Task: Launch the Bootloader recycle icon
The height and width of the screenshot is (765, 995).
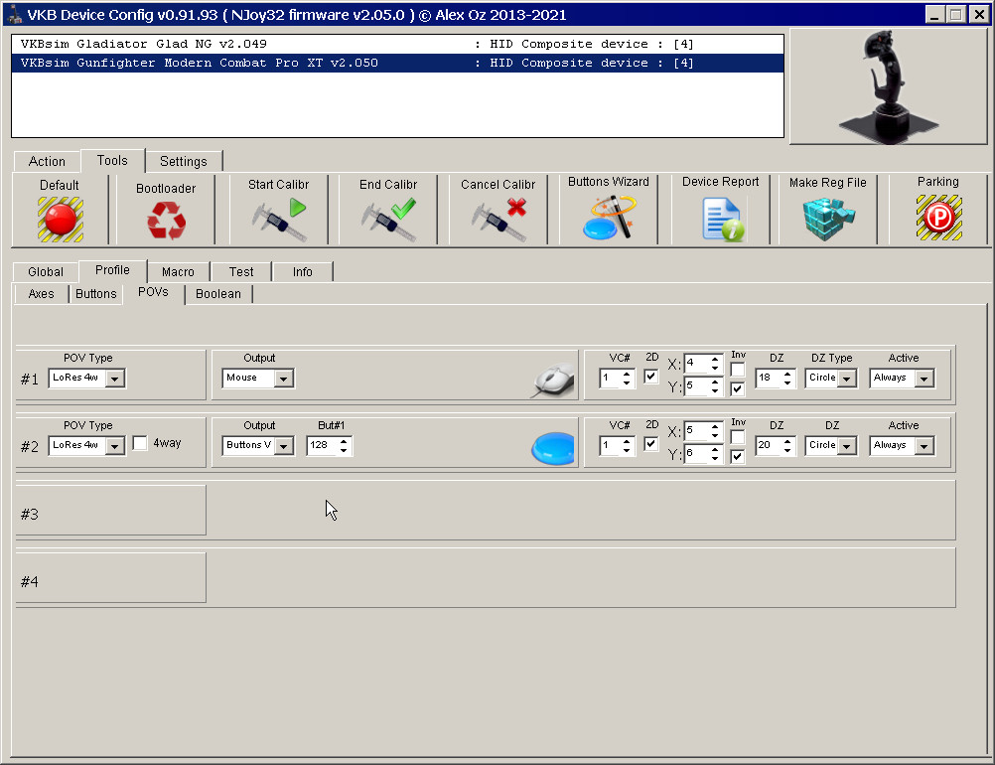Action: coord(166,221)
